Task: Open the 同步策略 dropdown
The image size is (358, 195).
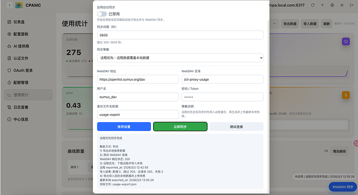Action: pyautogui.click(x=180, y=58)
